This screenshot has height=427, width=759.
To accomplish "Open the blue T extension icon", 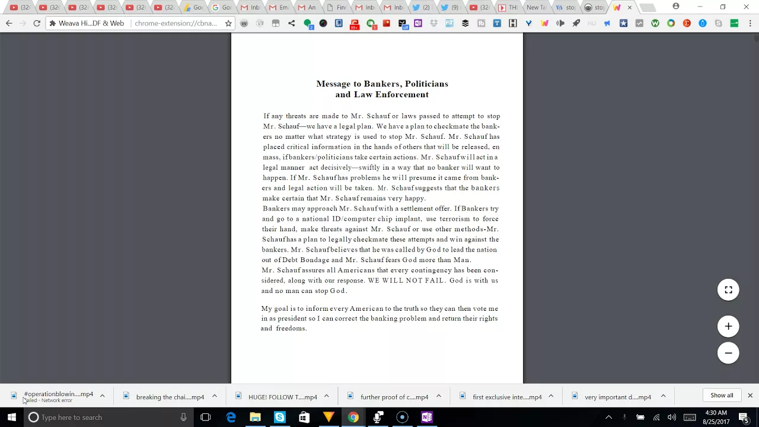I will tap(497, 23).
